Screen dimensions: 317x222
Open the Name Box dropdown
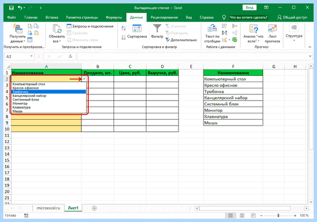tap(31, 56)
